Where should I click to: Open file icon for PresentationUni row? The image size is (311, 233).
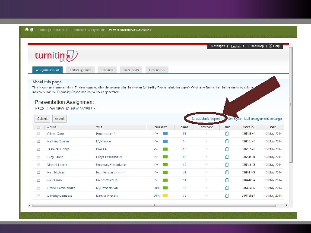pyautogui.click(x=227, y=180)
